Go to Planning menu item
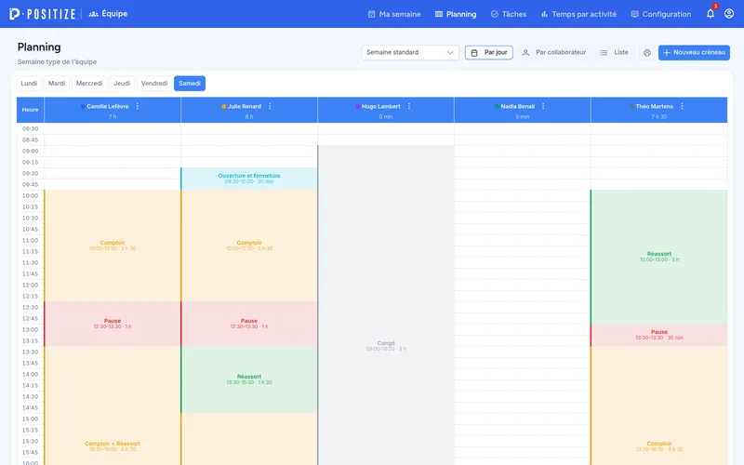The image size is (744, 465). coord(456,14)
